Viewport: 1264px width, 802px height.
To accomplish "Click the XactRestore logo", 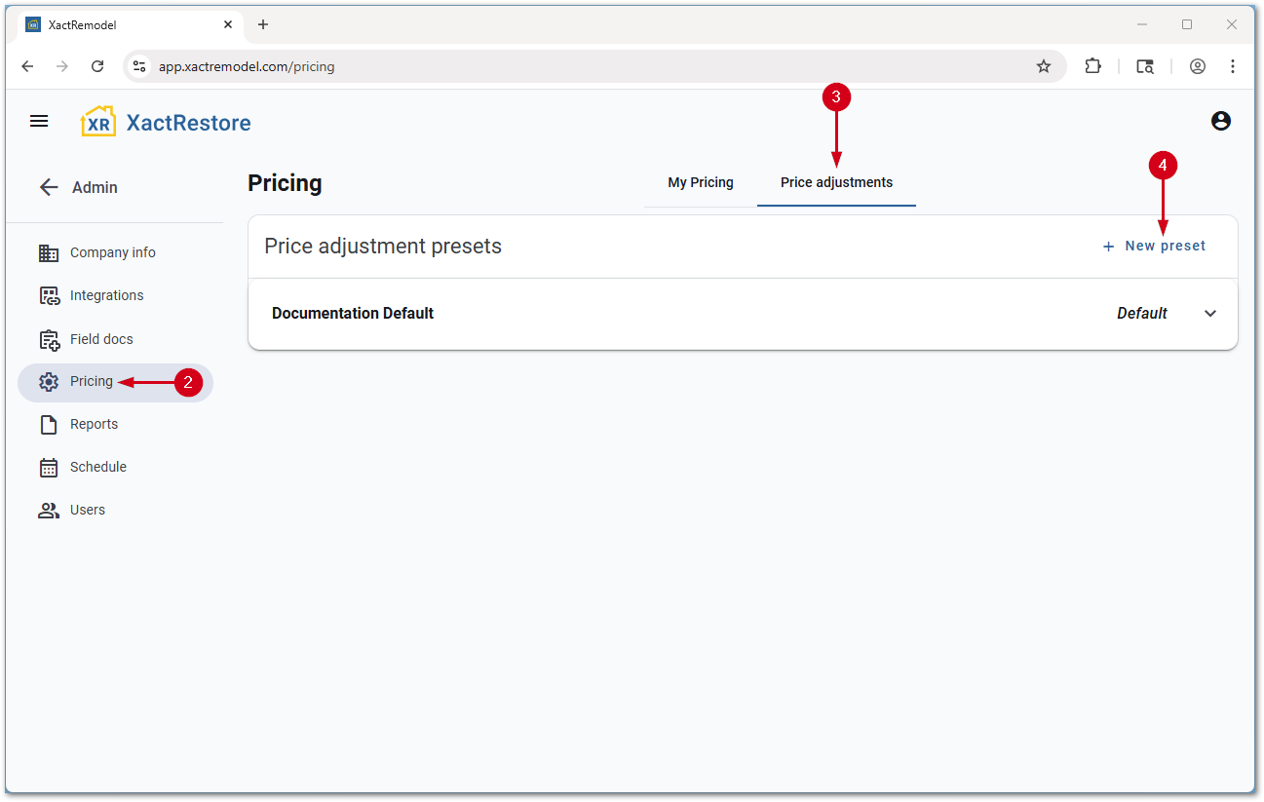I will coord(166,123).
